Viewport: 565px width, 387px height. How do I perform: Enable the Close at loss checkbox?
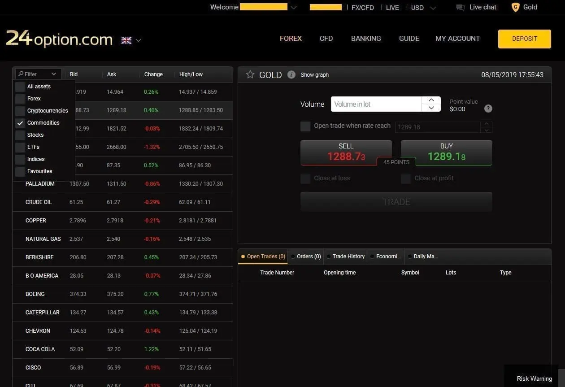click(x=305, y=178)
